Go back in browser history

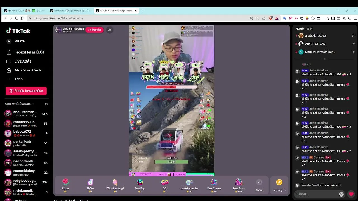6,18
